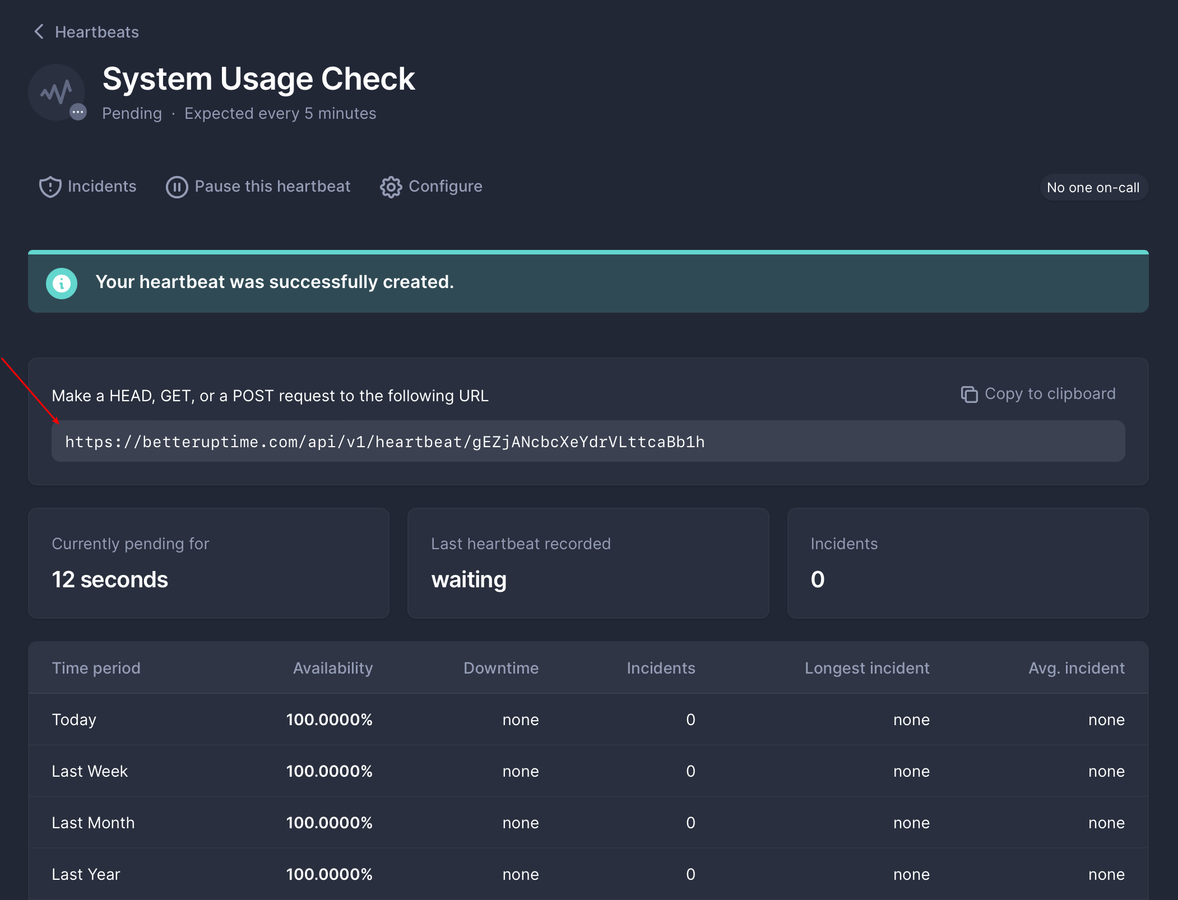Click the heartbeat URL input field
This screenshot has width=1178, height=900.
point(588,442)
